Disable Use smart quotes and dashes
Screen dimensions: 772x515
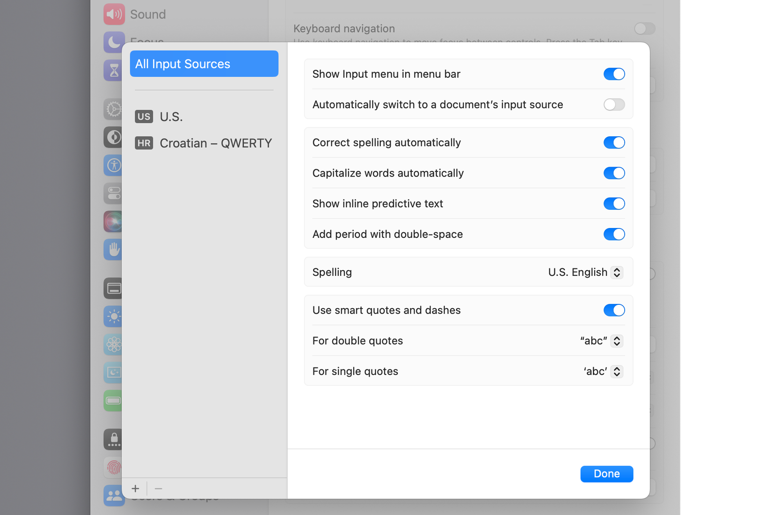coord(614,310)
